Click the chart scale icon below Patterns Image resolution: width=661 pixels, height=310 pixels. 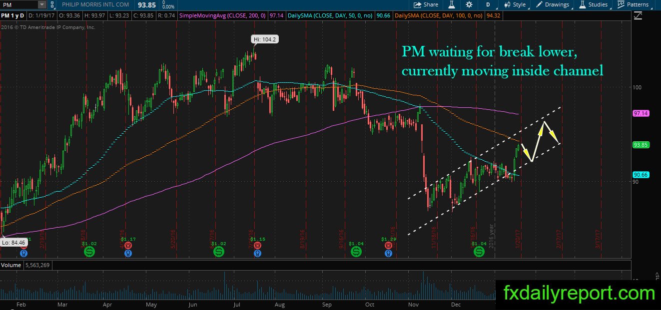pyautogui.click(x=638, y=16)
